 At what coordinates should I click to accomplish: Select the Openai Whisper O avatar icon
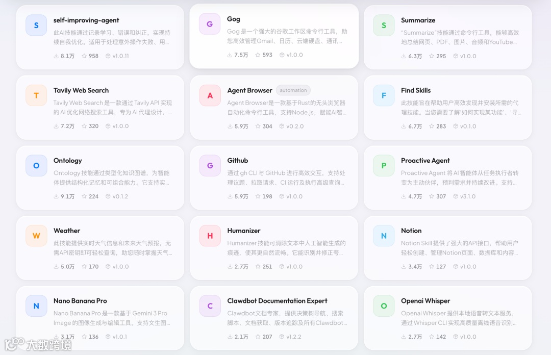pyautogui.click(x=384, y=306)
